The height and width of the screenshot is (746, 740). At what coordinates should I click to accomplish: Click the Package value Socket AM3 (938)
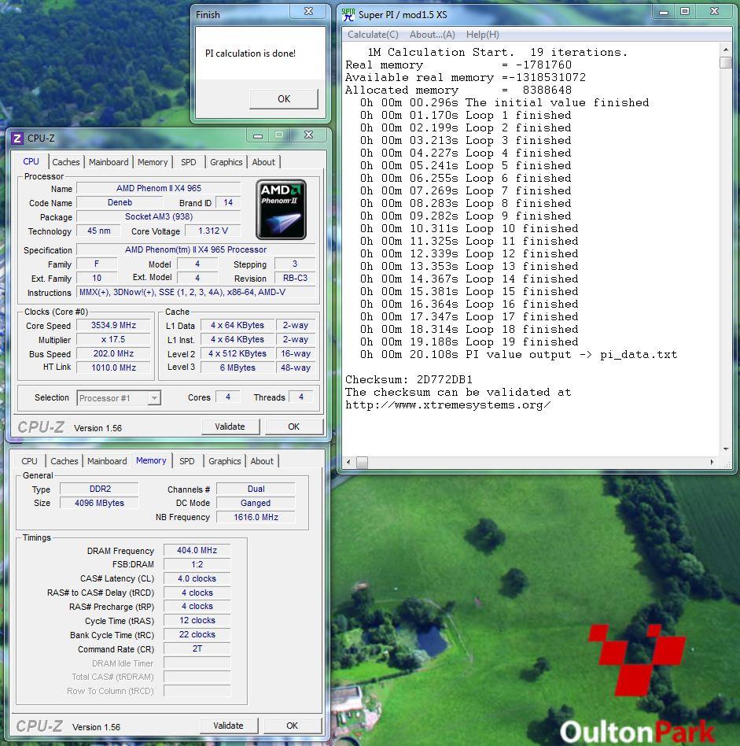(158, 216)
